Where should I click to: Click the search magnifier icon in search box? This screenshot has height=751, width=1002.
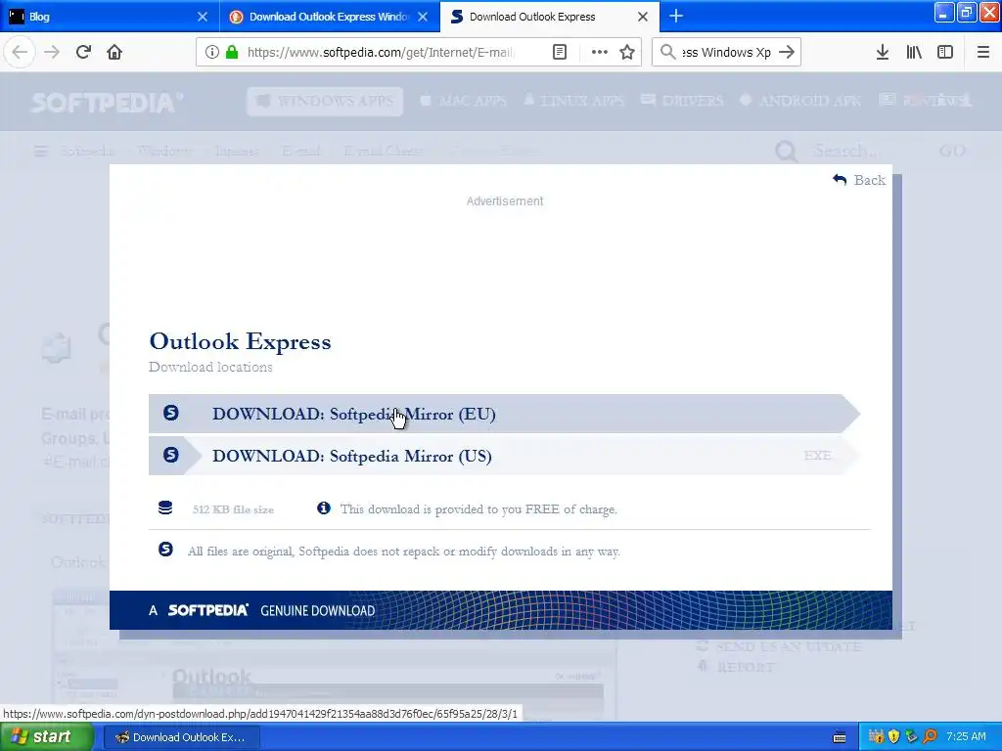pyautogui.click(x=667, y=52)
